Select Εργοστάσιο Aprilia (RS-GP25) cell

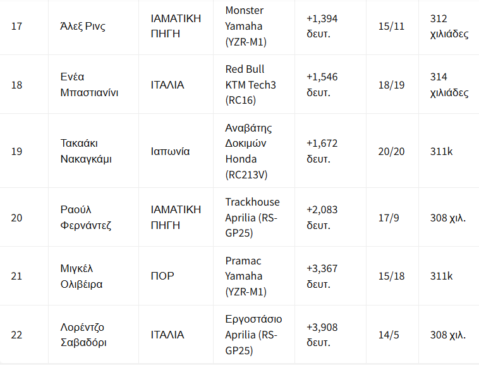(254, 334)
